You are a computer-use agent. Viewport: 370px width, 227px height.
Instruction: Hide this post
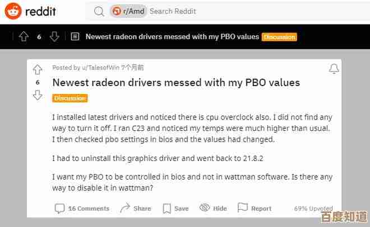pyautogui.click(x=214, y=209)
